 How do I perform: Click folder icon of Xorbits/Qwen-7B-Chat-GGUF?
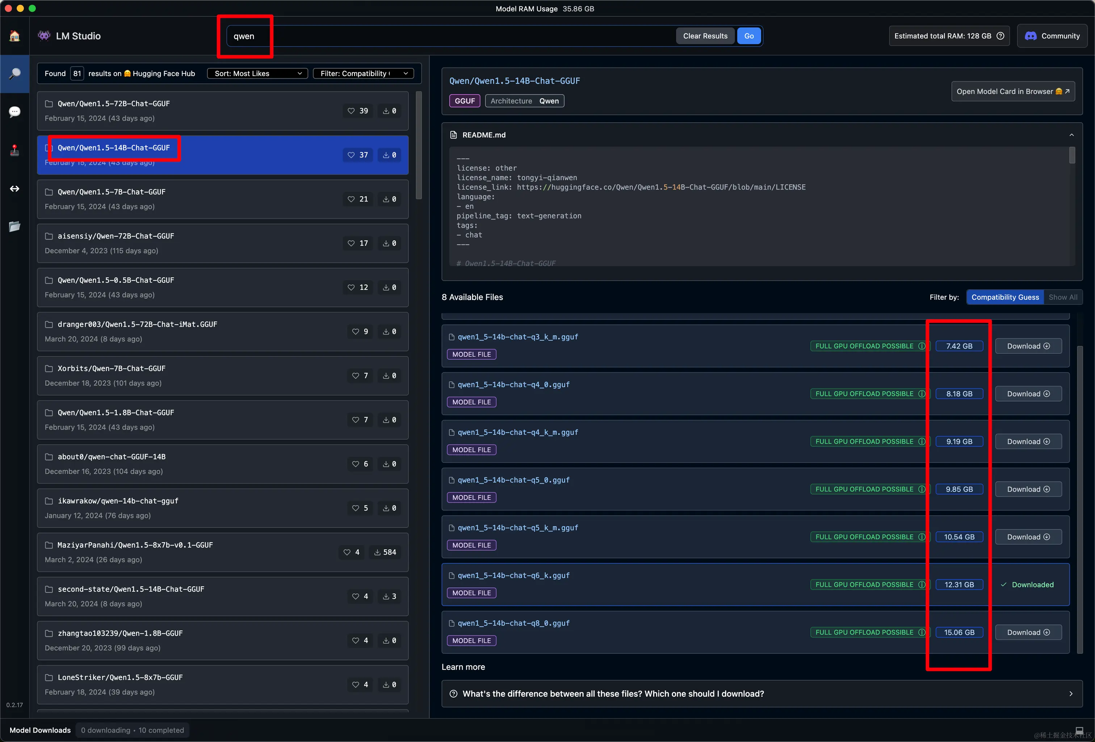[49, 368]
